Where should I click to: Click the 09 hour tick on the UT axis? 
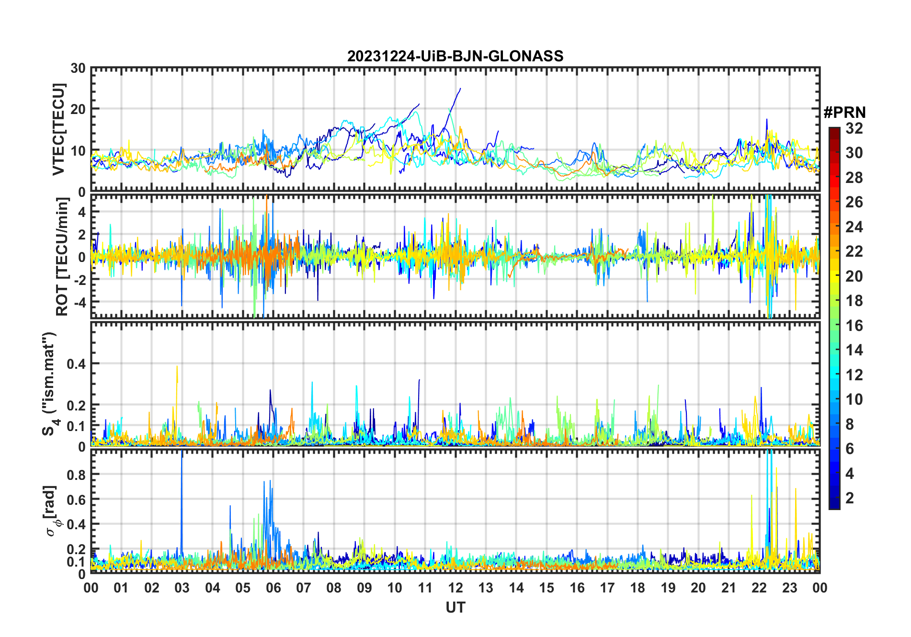364,588
